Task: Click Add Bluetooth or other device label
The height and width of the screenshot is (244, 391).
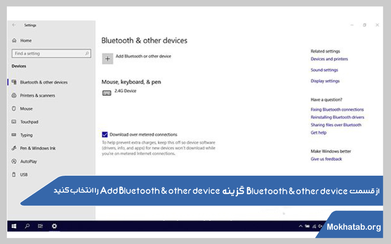Action: click(x=143, y=56)
